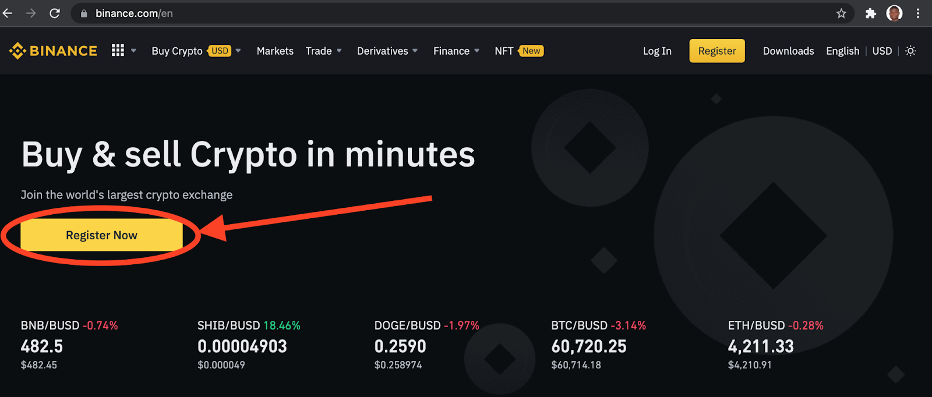The image size is (932, 397).
Task: Expand the Derivatives dropdown arrow
Action: [415, 51]
